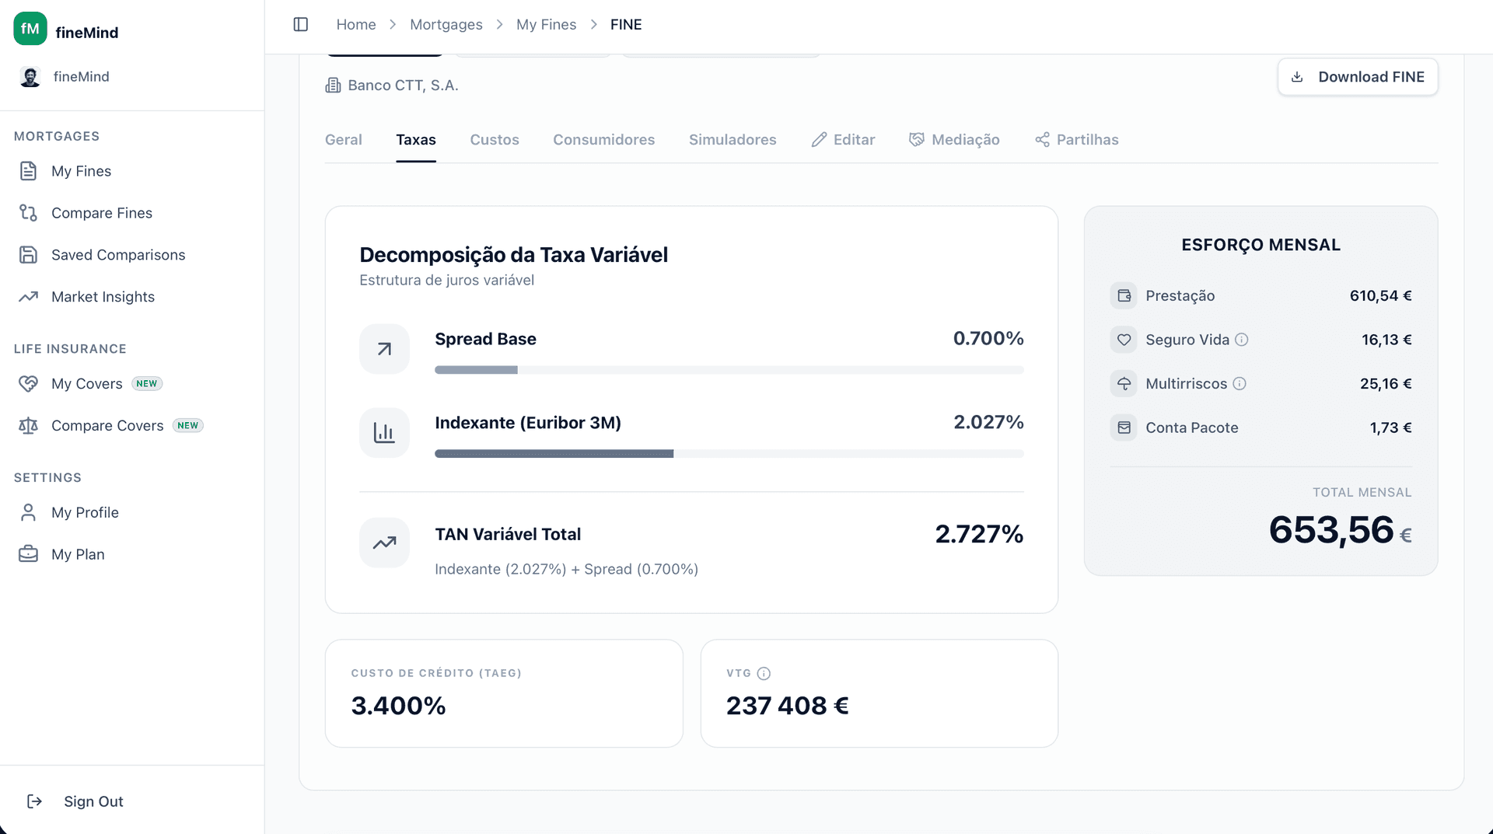Open the Editar tab
Viewport: 1493px width, 834px height.
click(843, 140)
